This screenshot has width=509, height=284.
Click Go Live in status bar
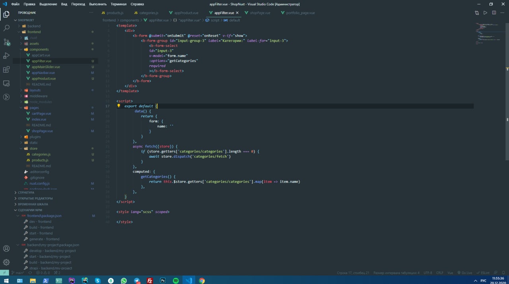click(464, 273)
